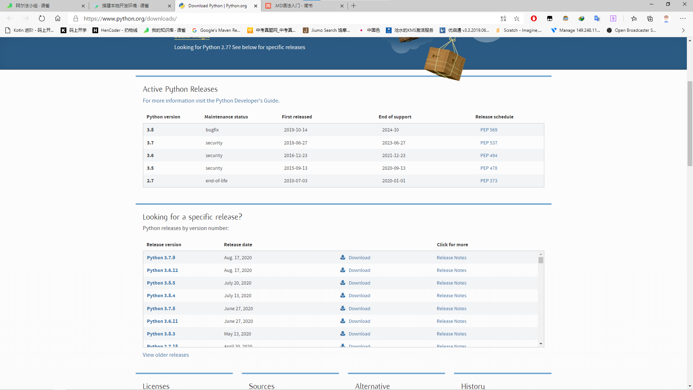The image size is (693, 390).
Task: Open 我的知识库 语雀 bookmark
Action: click(x=165, y=30)
